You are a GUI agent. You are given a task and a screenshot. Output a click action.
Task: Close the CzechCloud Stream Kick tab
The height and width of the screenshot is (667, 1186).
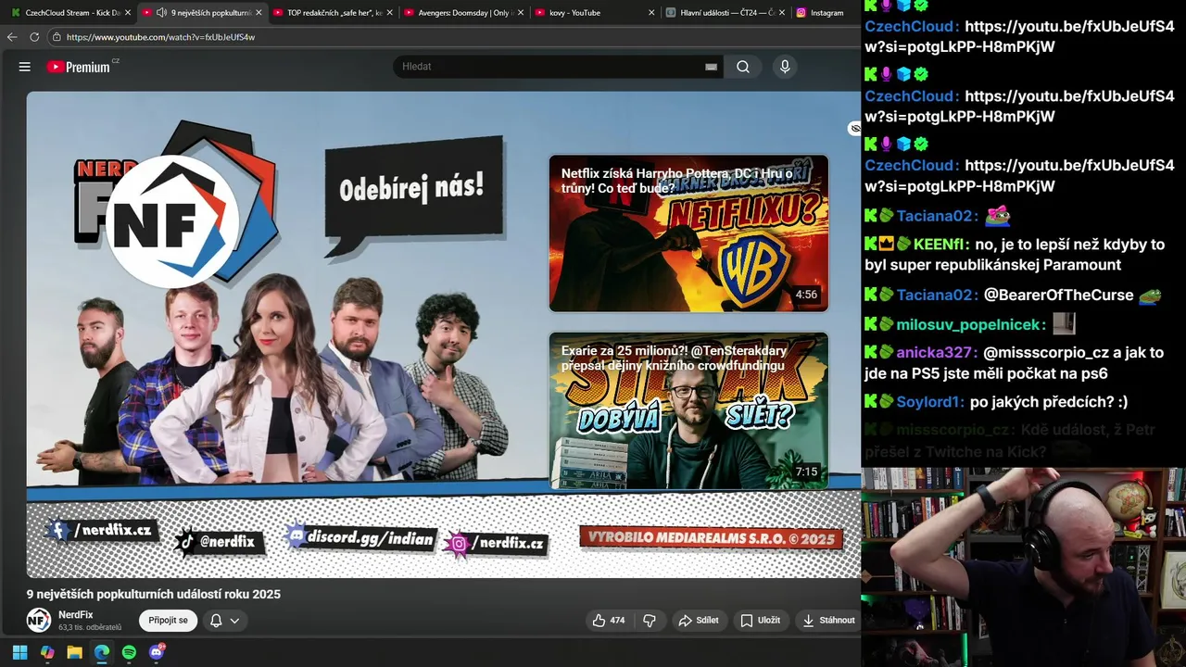126,13
